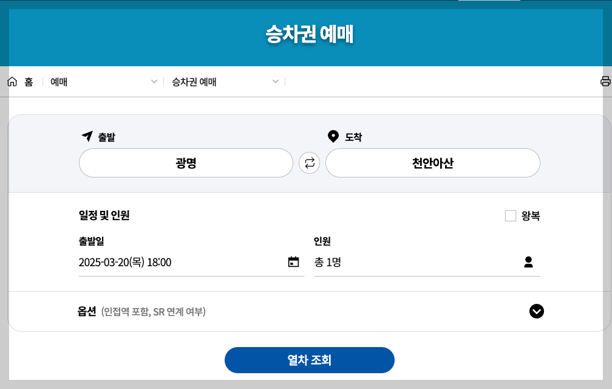This screenshot has width=612, height=389.
Task: Expand the 옵션 section with the chevron button
Action: click(x=536, y=311)
